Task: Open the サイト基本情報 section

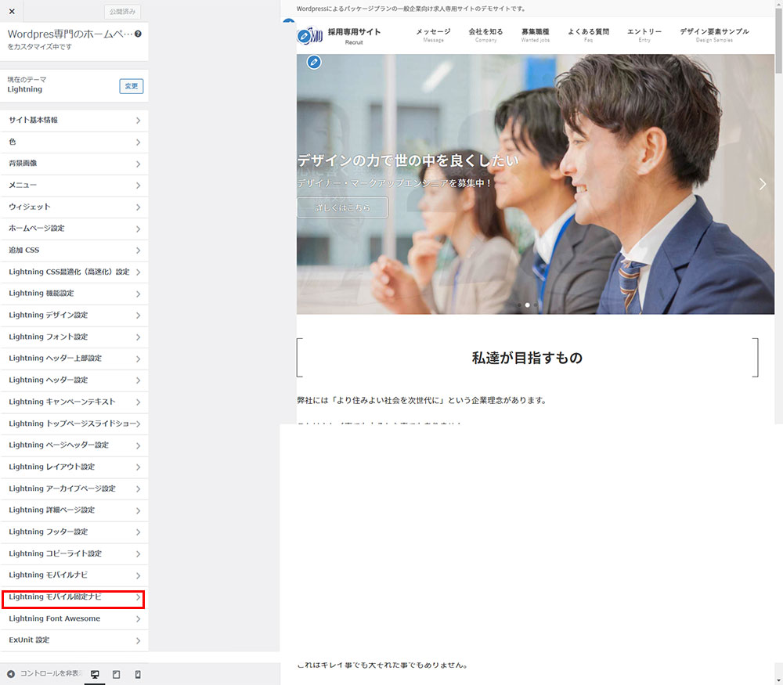Action: [x=74, y=121]
